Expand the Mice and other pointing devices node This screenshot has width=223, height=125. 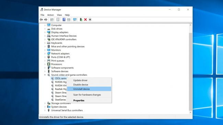45,47
